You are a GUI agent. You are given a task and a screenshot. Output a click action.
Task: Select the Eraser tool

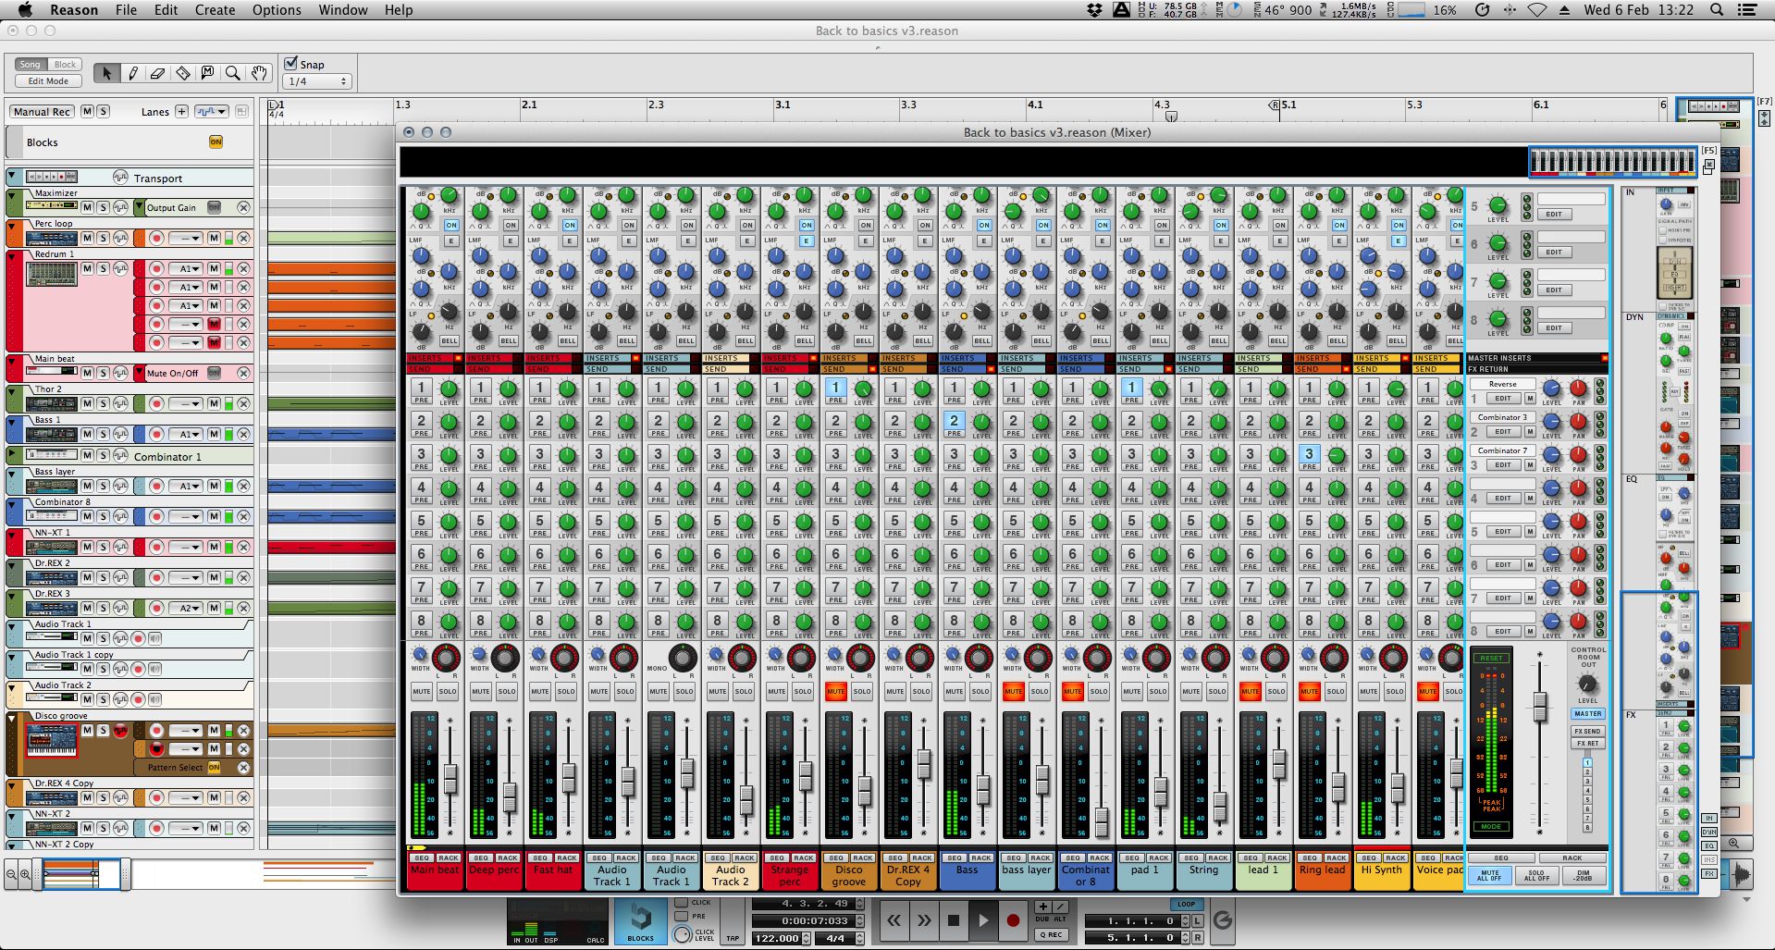point(157,72)
